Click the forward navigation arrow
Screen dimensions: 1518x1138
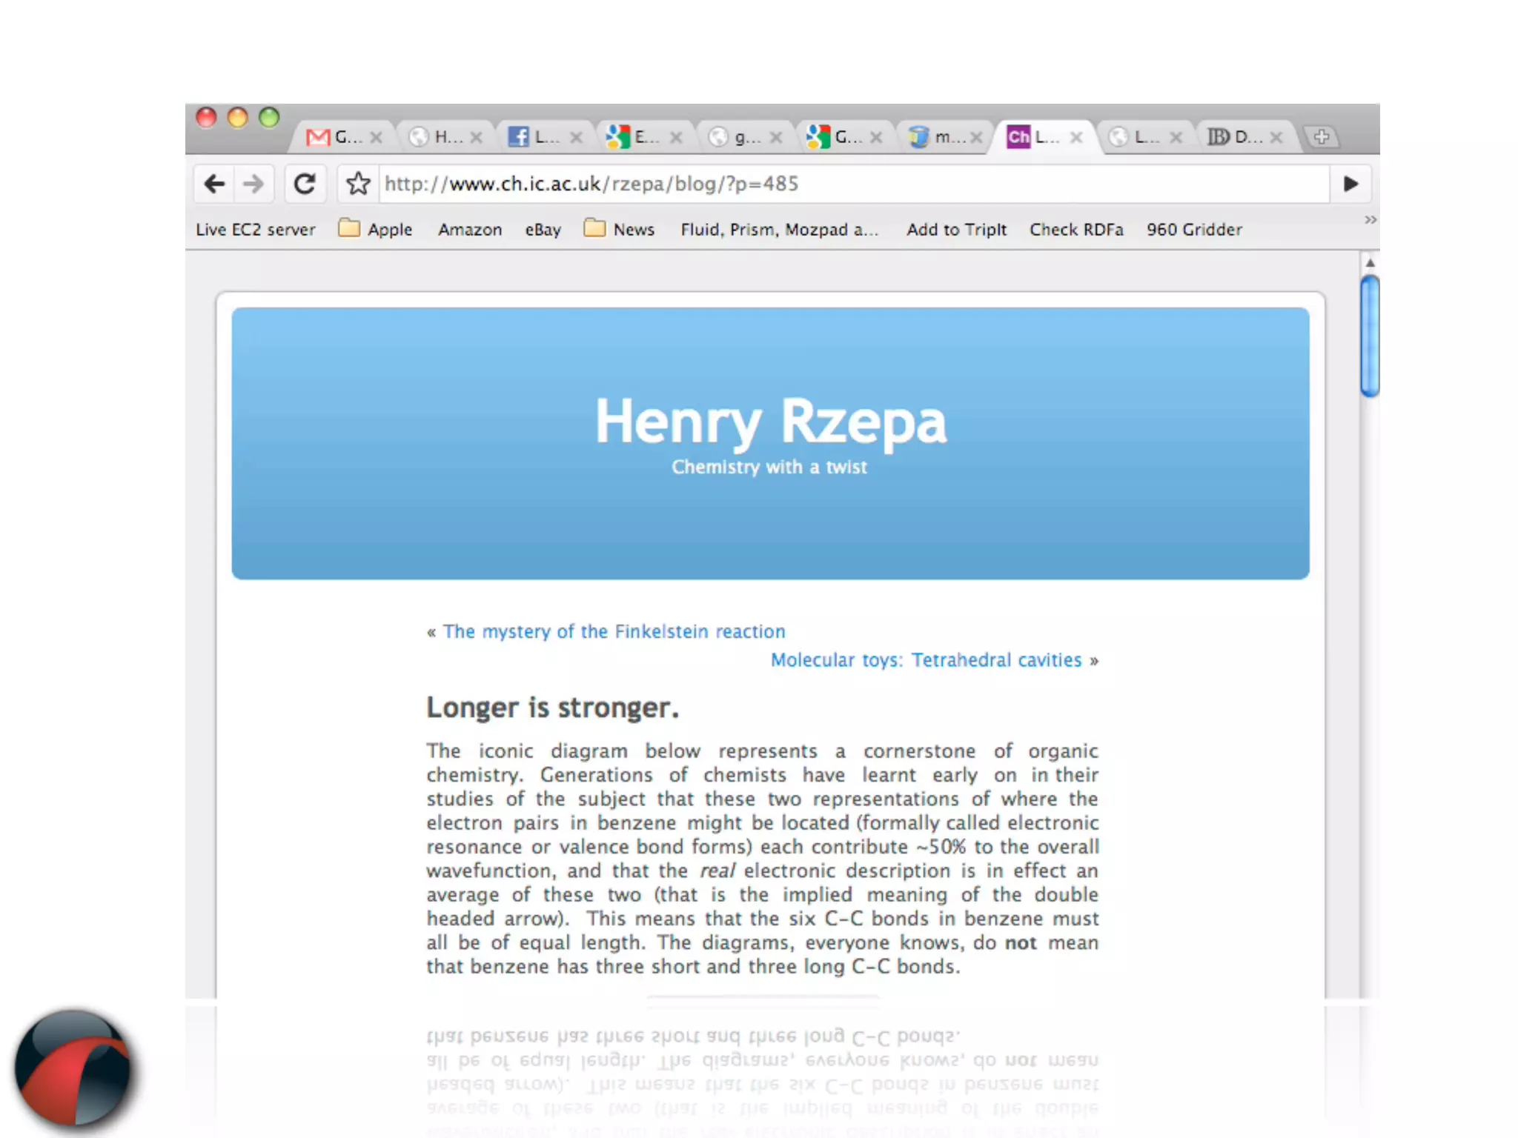coord(253,184)
